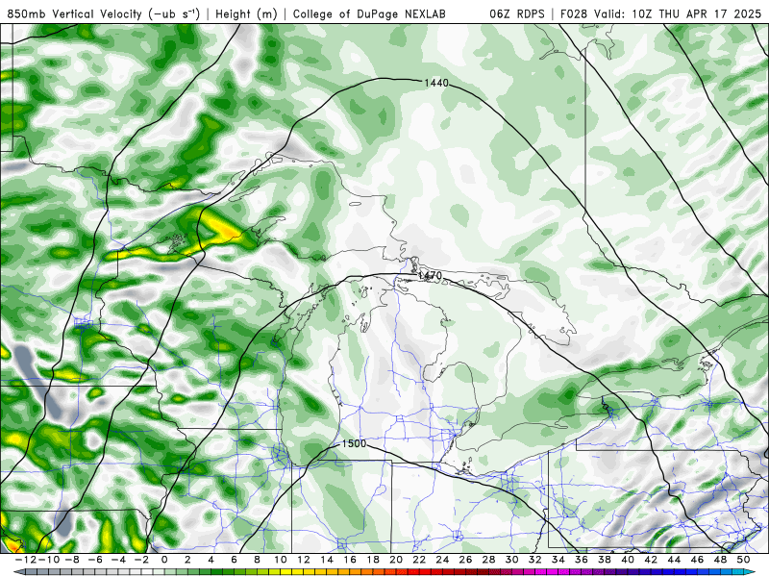Click the 18 value on the color scale
The height and width of the screenshot is (577, 769).
(373, 560)
